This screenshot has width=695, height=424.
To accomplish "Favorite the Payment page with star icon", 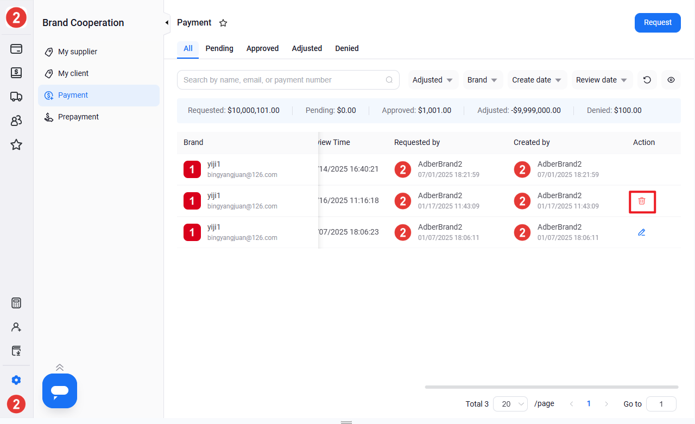I will pyautogui.click(x=223, y=23).
